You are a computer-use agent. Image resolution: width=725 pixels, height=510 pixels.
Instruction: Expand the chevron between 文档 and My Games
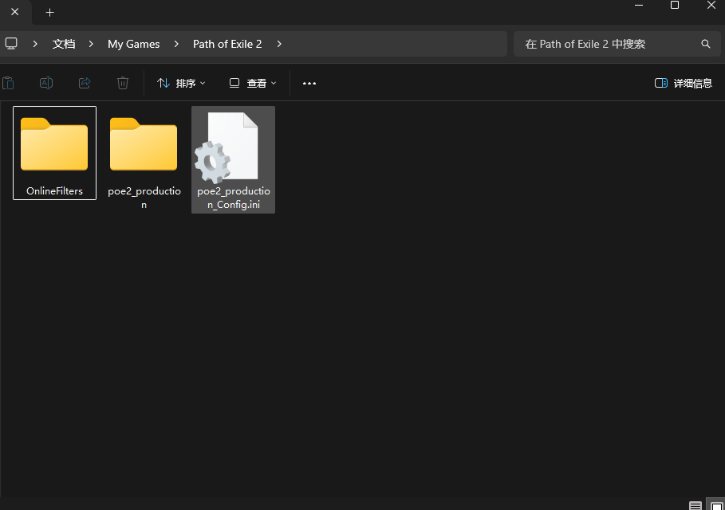coord(92,44)
